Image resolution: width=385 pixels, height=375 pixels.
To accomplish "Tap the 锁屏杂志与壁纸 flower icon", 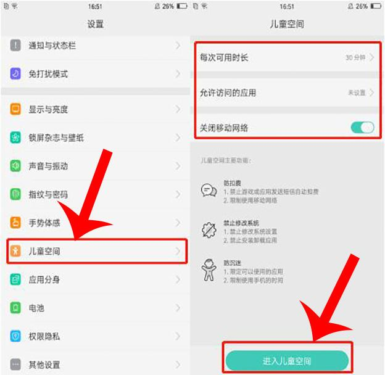I will pyautogui.click(x=15, y=138).
